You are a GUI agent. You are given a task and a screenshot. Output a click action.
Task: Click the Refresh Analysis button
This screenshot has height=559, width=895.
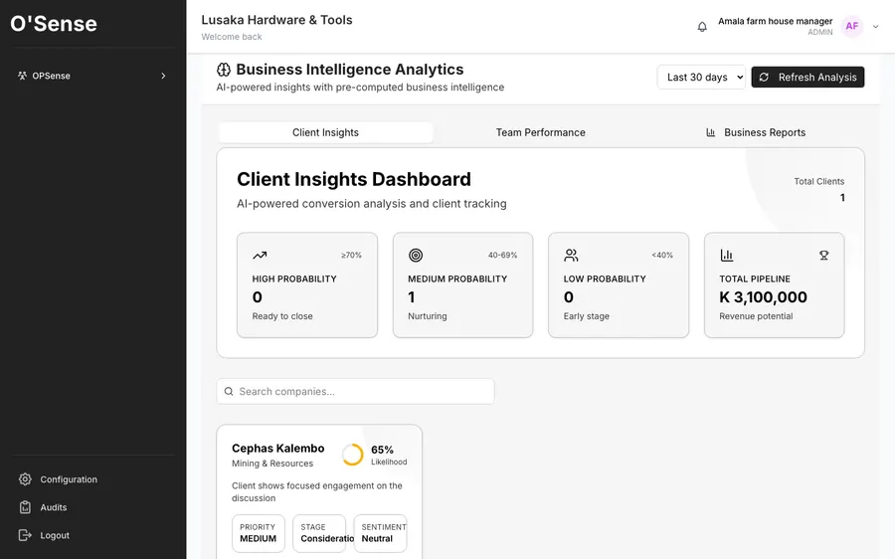pos(807,77)
